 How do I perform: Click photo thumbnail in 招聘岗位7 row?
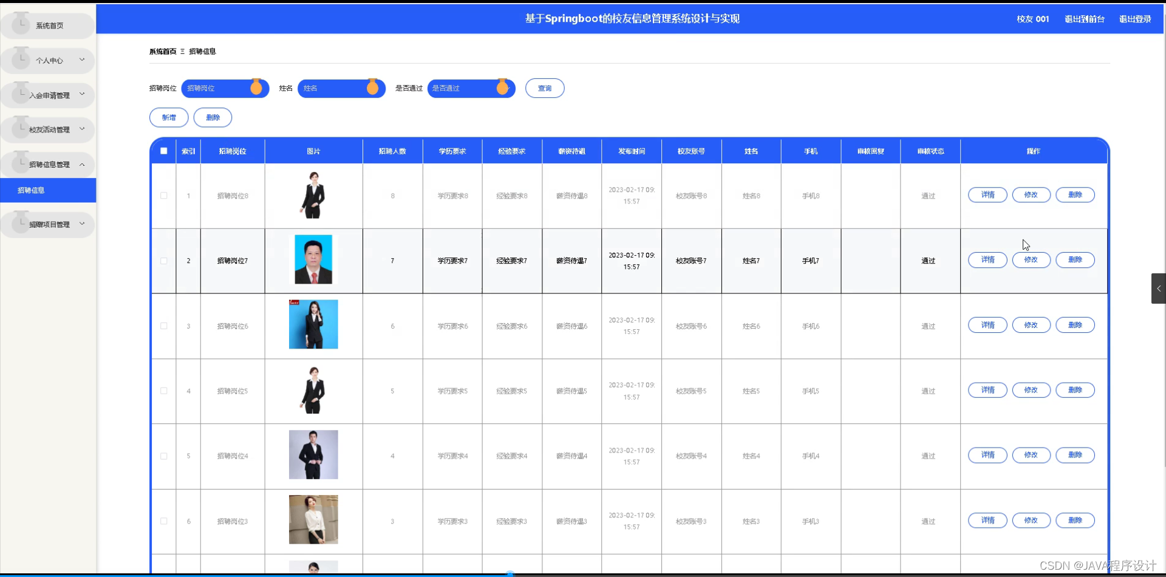(x=313, y=259)
